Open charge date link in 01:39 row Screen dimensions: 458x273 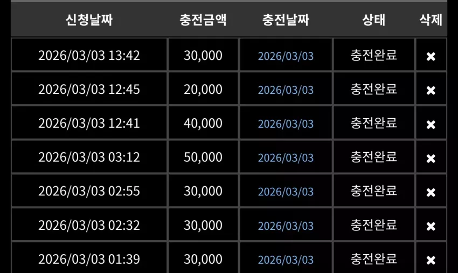tap(286, 260)
